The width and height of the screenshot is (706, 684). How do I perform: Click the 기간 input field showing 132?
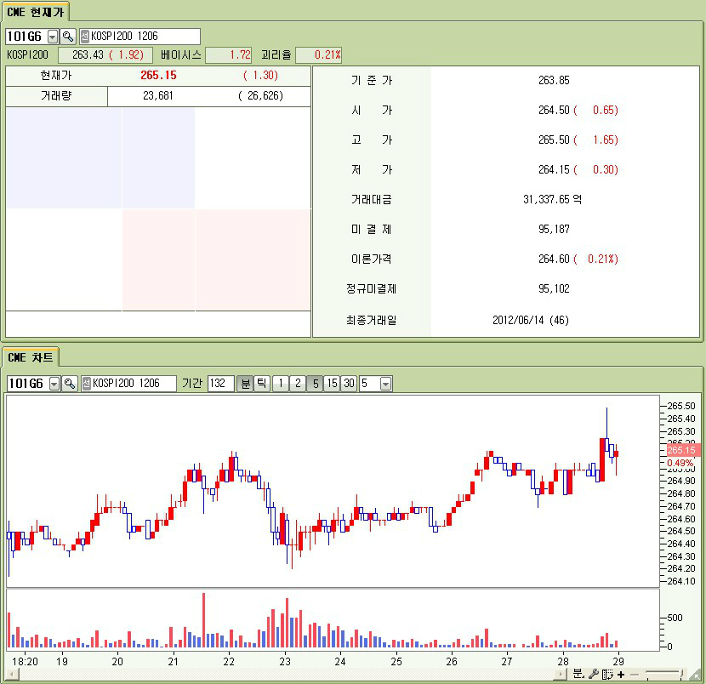tap(220, 384)
